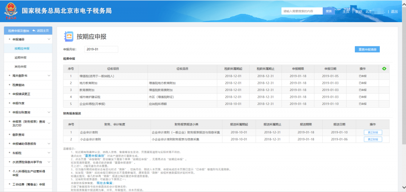
Task: Click the 返回主页 back arrow icon
Action: (34, 30)
